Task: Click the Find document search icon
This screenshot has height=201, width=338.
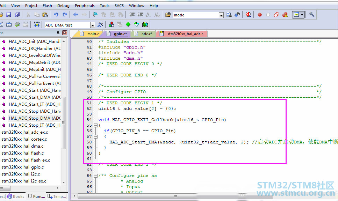Action: 229,15
